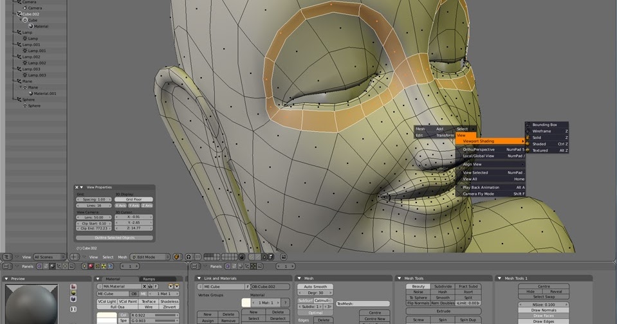Enable face select mode icon
This screenshot has height=324, width=617.
[264, 256]
